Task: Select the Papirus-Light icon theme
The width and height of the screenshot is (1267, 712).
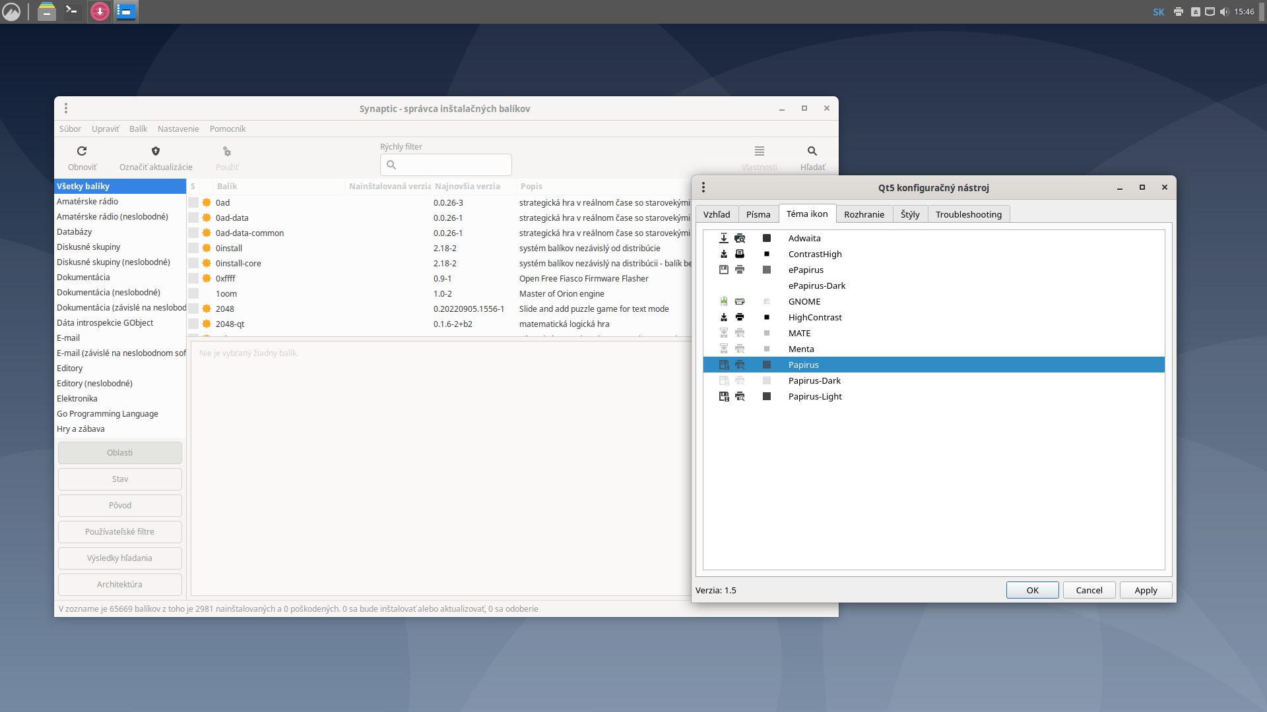Action: click(x=934, y=396)
